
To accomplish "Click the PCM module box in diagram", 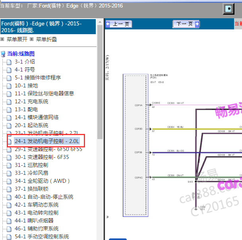I will 136,145.
